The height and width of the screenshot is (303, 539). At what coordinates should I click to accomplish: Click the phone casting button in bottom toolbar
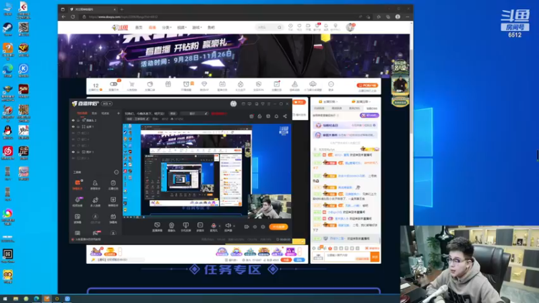[x=186, y=226]
